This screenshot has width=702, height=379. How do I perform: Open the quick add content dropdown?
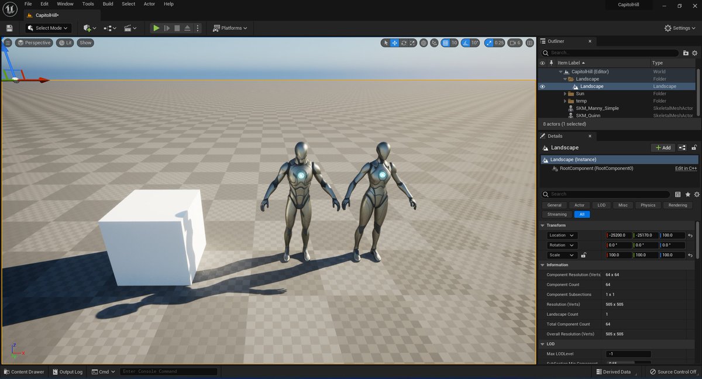pos(90,28)
